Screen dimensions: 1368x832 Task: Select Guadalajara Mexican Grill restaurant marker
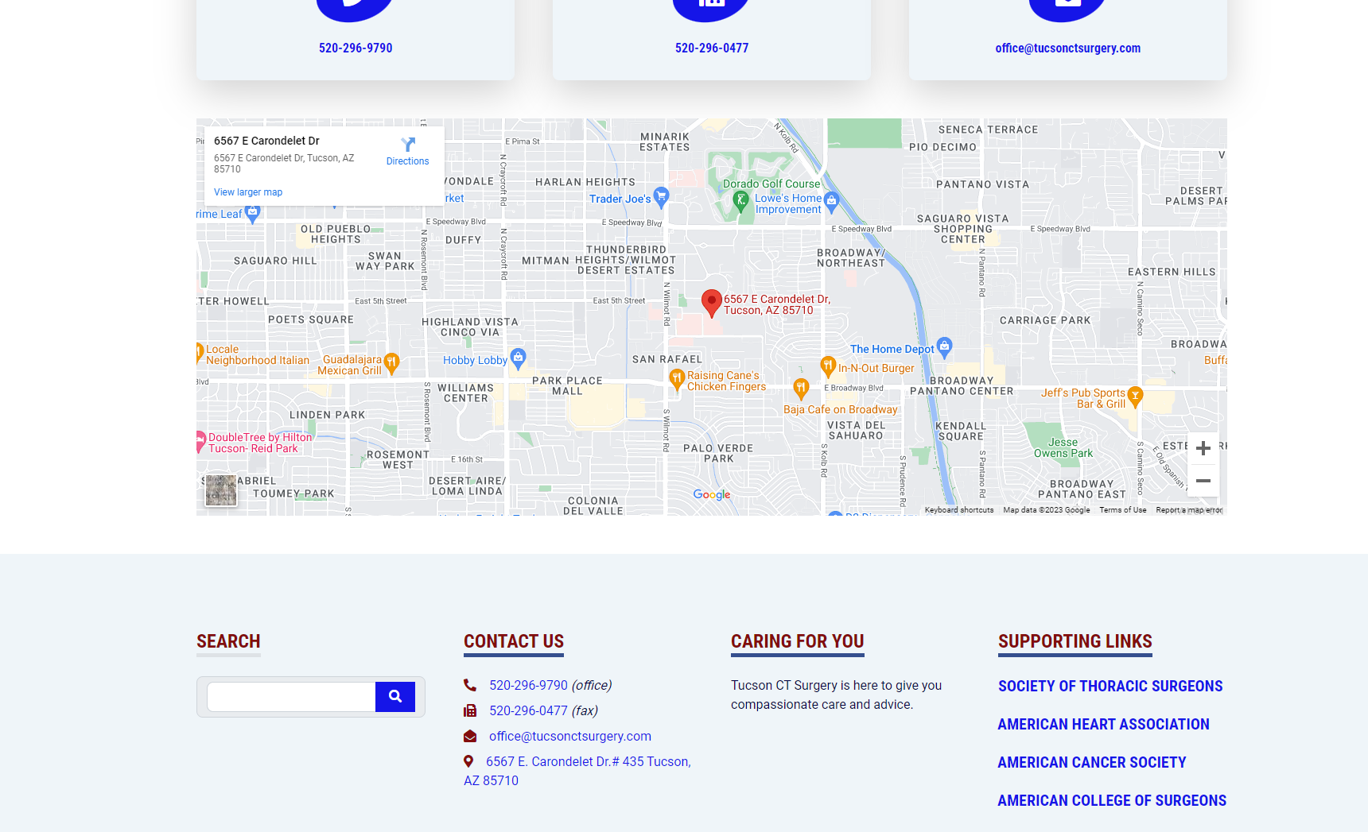coord(391,363)
